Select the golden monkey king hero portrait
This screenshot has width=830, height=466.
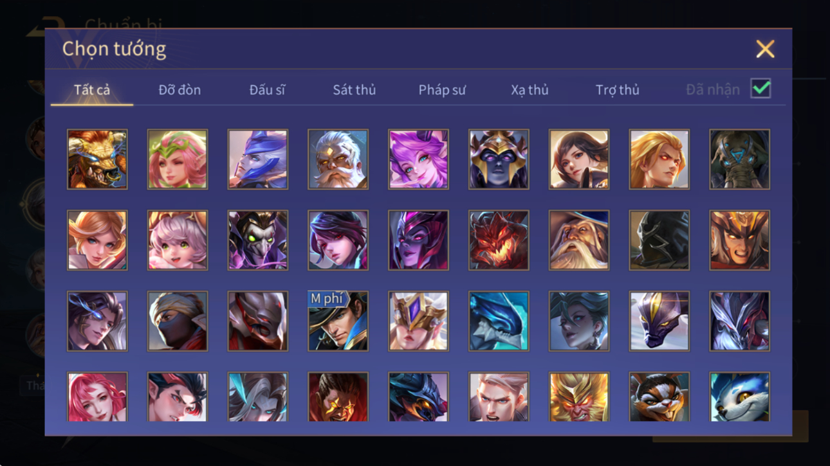(x=579, y=397)
